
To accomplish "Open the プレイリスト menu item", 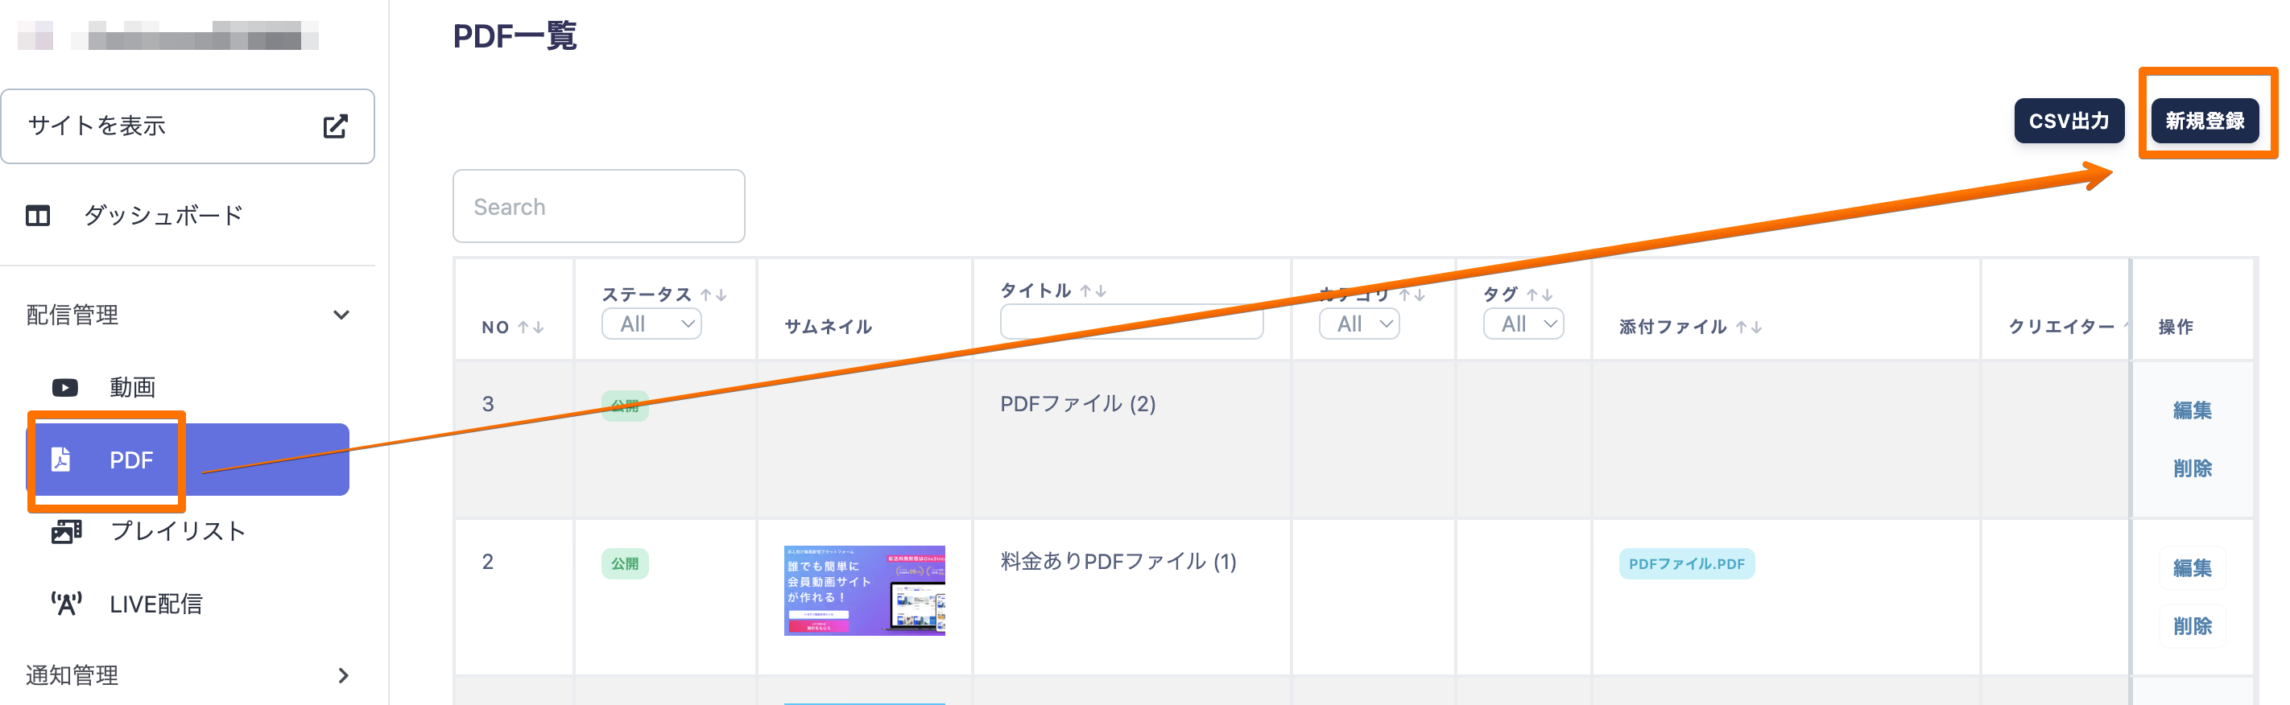I will (177, 532).
